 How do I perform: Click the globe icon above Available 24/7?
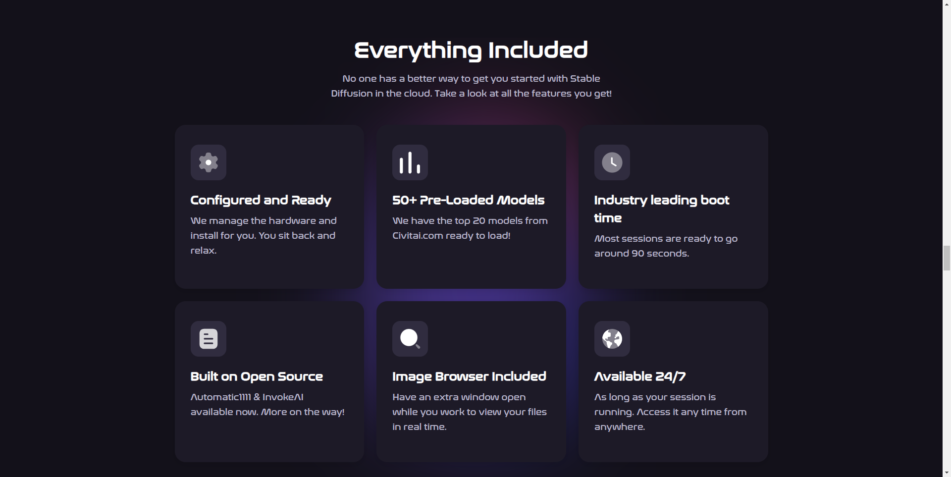[x=612, y=339]
